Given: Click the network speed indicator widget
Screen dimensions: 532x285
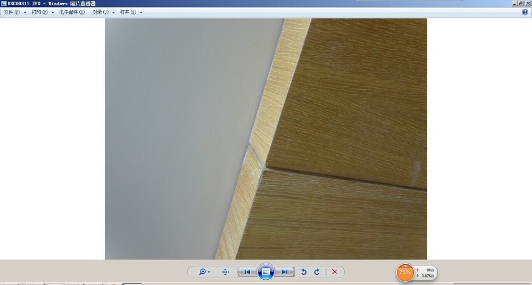Looking at the screenshot, I should [426, 273].
